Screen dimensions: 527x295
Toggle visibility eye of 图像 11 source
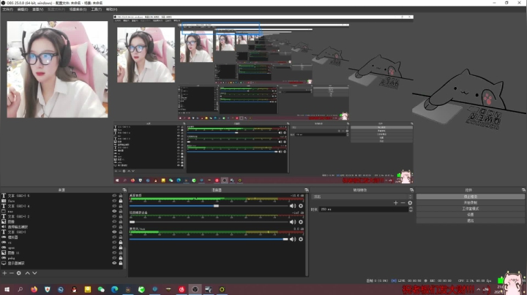point(114,253)
